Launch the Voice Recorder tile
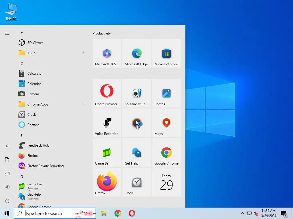 point(107,123)
